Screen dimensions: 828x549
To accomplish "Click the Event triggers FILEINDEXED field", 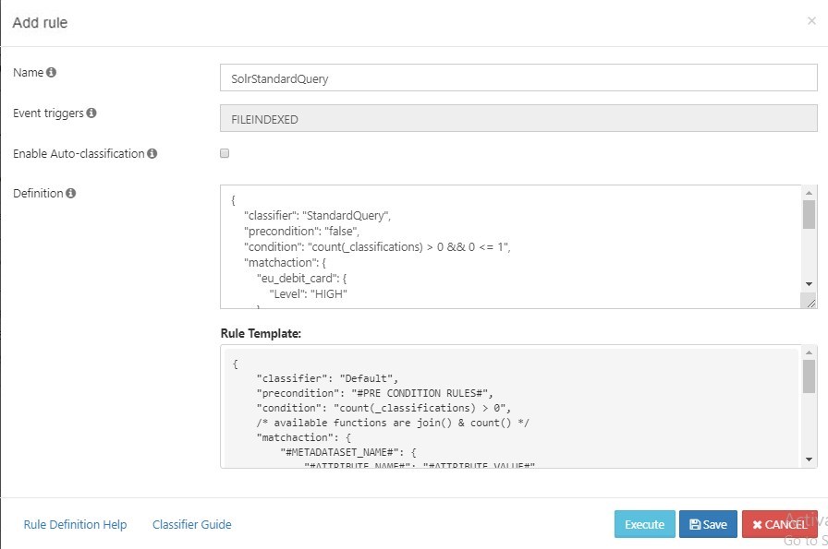I will pos(517,119).
